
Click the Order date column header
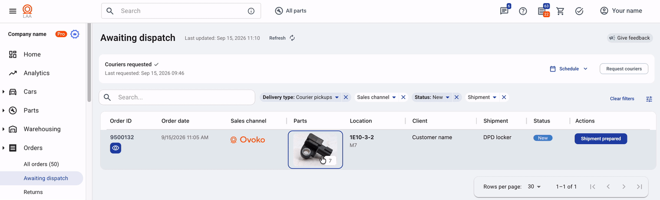click(x=175, y=121)
